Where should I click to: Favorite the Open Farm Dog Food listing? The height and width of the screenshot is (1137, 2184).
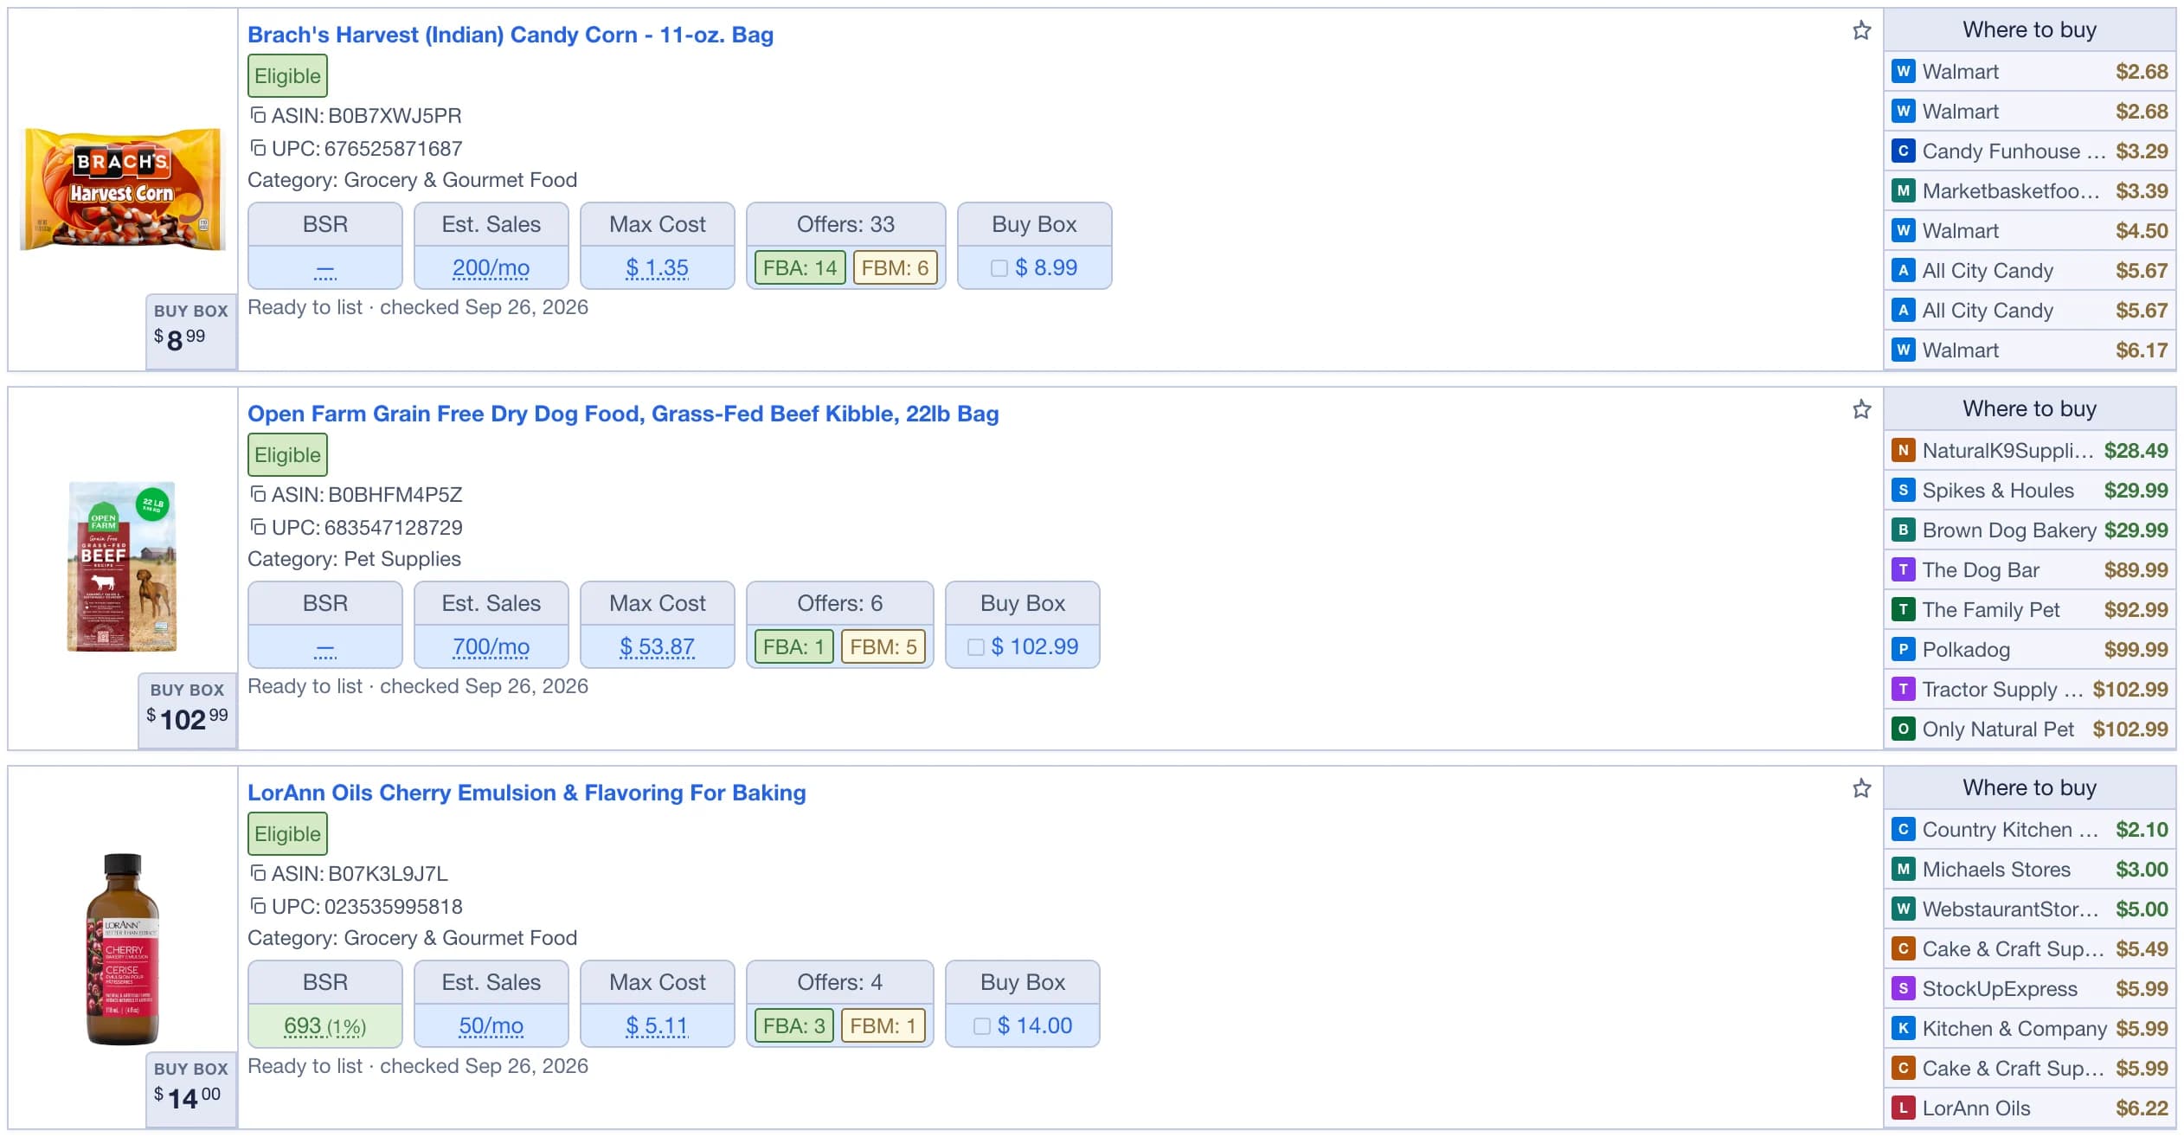click(1861, 410)
